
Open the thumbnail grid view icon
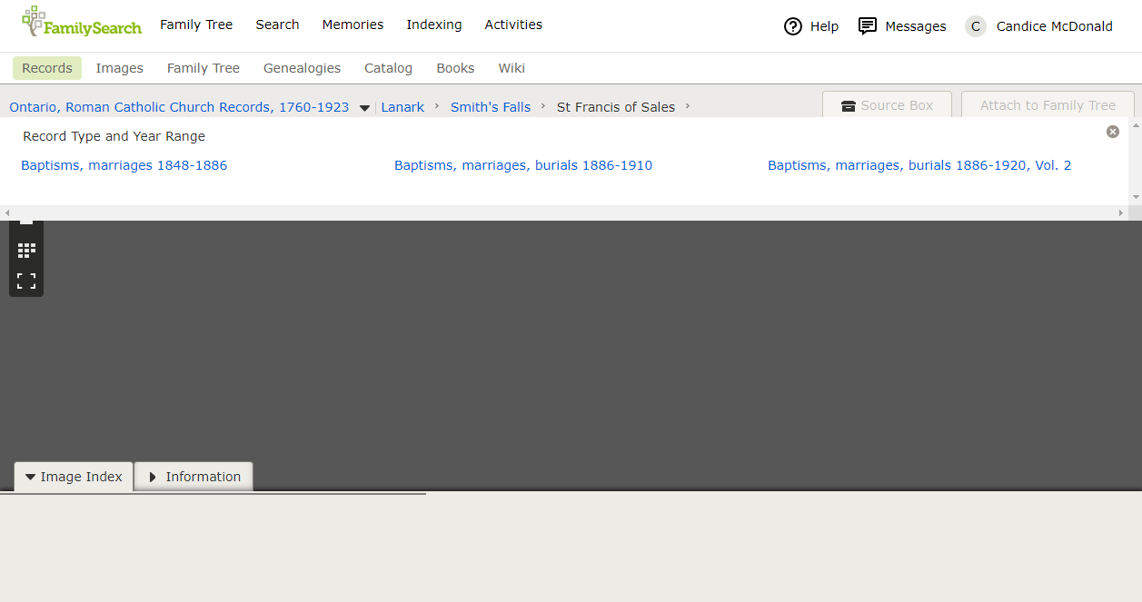point(26,250)
